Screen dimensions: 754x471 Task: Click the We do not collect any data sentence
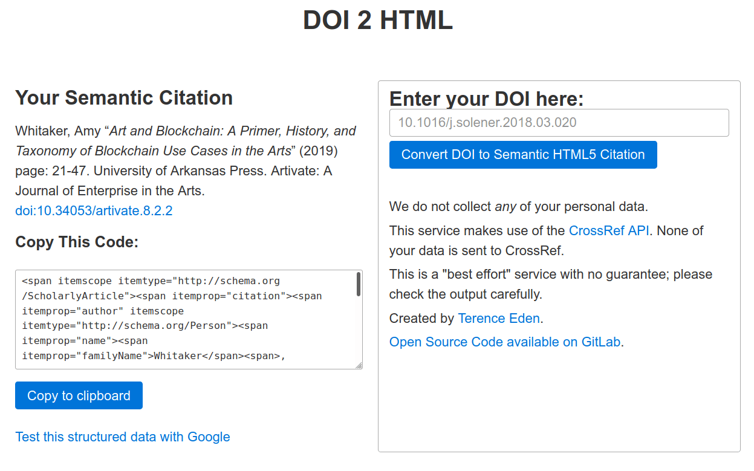(x=519, y=207)
